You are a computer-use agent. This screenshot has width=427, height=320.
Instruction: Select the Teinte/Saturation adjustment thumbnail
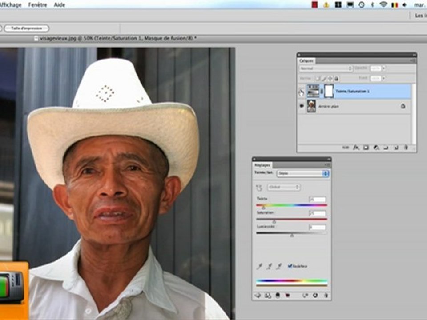coord(313,91)
